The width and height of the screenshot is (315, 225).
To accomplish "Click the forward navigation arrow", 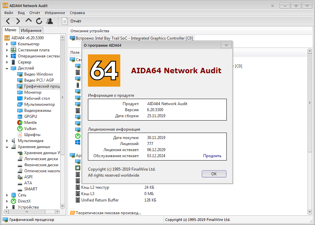I will tap(18, 21).
